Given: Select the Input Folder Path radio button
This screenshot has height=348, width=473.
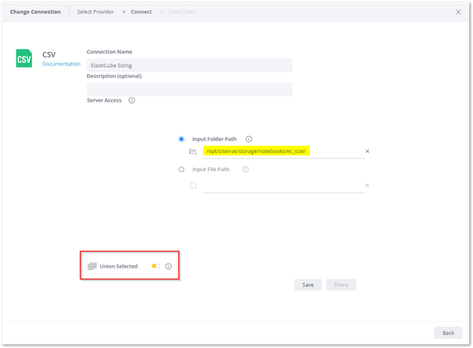Looking at the screenshot, I should click(181, 139).
